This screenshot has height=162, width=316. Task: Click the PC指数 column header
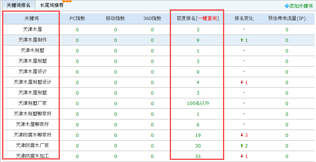[x=77, y=19]
